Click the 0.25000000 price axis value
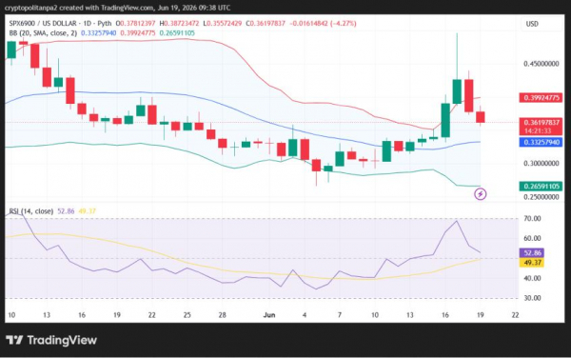Viewport: 571px width, 358px height. pyautogui.click(x=541, y=197)
